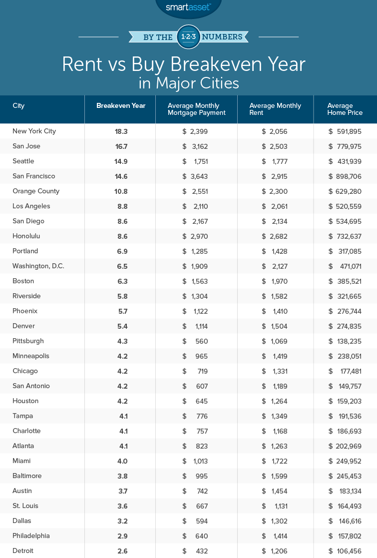Click the 'Average Monthly Rent' column header

pos(275,109)
